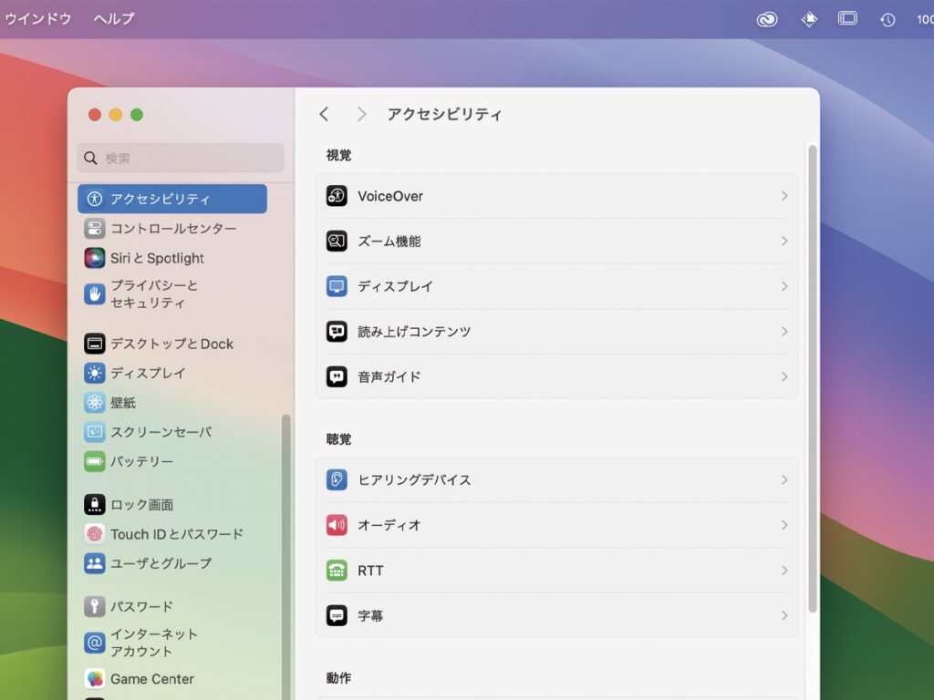
Task: Click the スクリーンセーバ sidebar icon
Action: tap(95, 432)
